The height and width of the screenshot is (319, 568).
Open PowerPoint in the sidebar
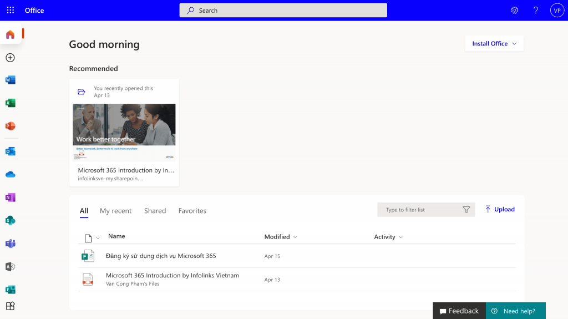tap(10, 126)
